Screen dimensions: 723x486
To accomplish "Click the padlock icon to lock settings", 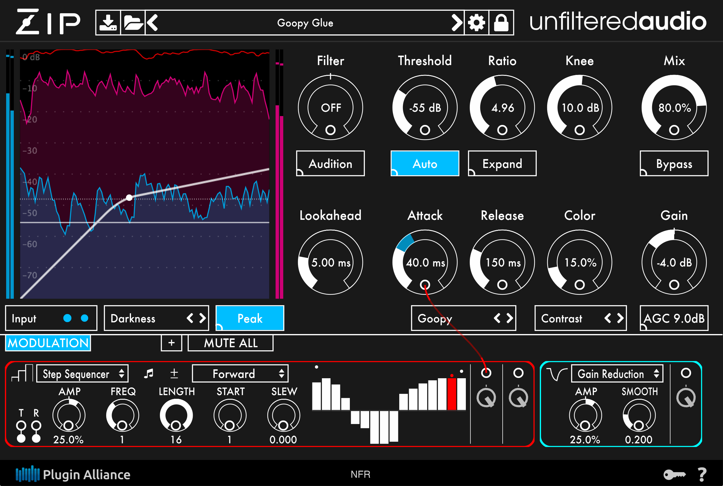I will (501, 22).
